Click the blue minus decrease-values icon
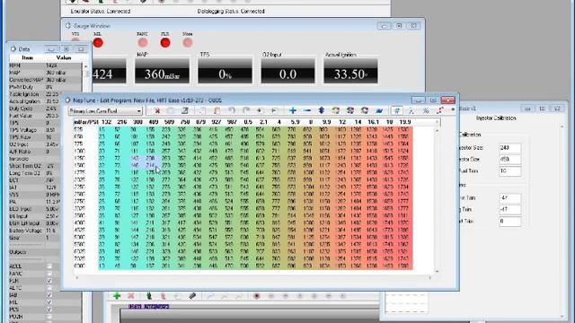Image resolution: width=575 pixels, height=323 pixels. [307, 110]
